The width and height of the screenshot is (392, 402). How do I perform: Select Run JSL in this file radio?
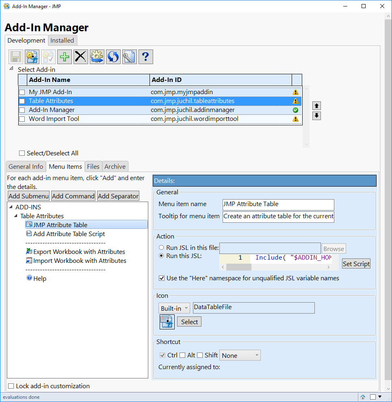pos(161,248)
